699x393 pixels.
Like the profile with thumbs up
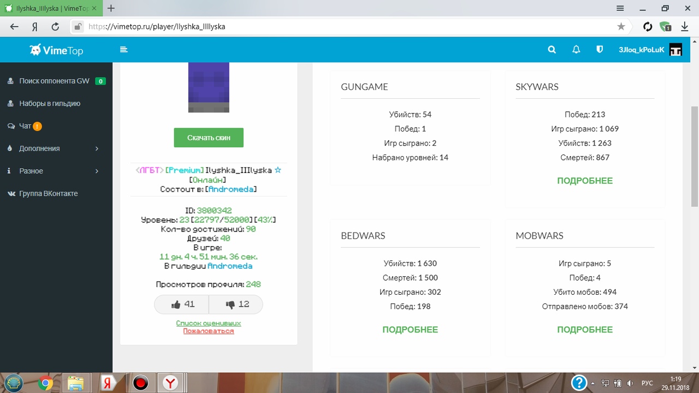[x=182, y=305]
